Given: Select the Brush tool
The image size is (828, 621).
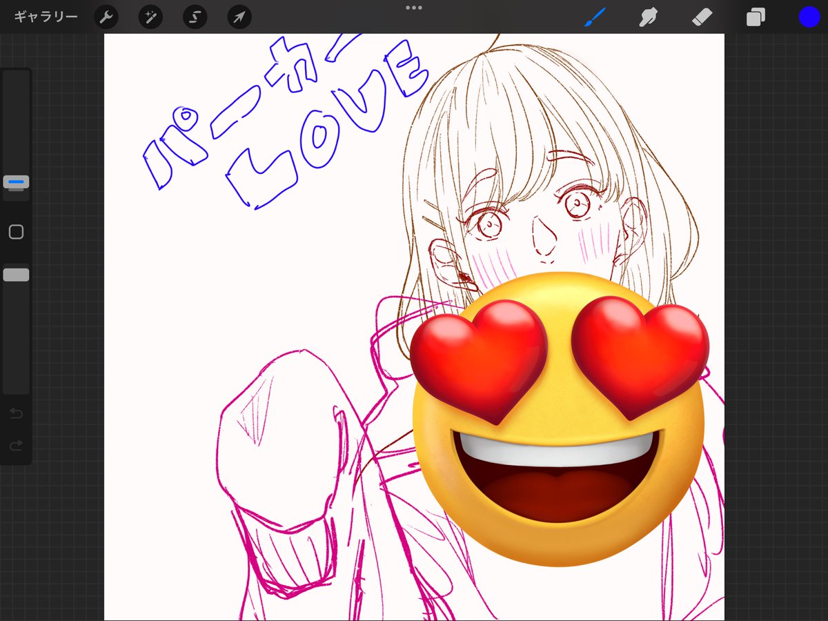Looking at the screenshot, I should [x=594, y=17].
